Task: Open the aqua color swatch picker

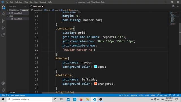Action: pyautogui.click(x=96, y=67)
